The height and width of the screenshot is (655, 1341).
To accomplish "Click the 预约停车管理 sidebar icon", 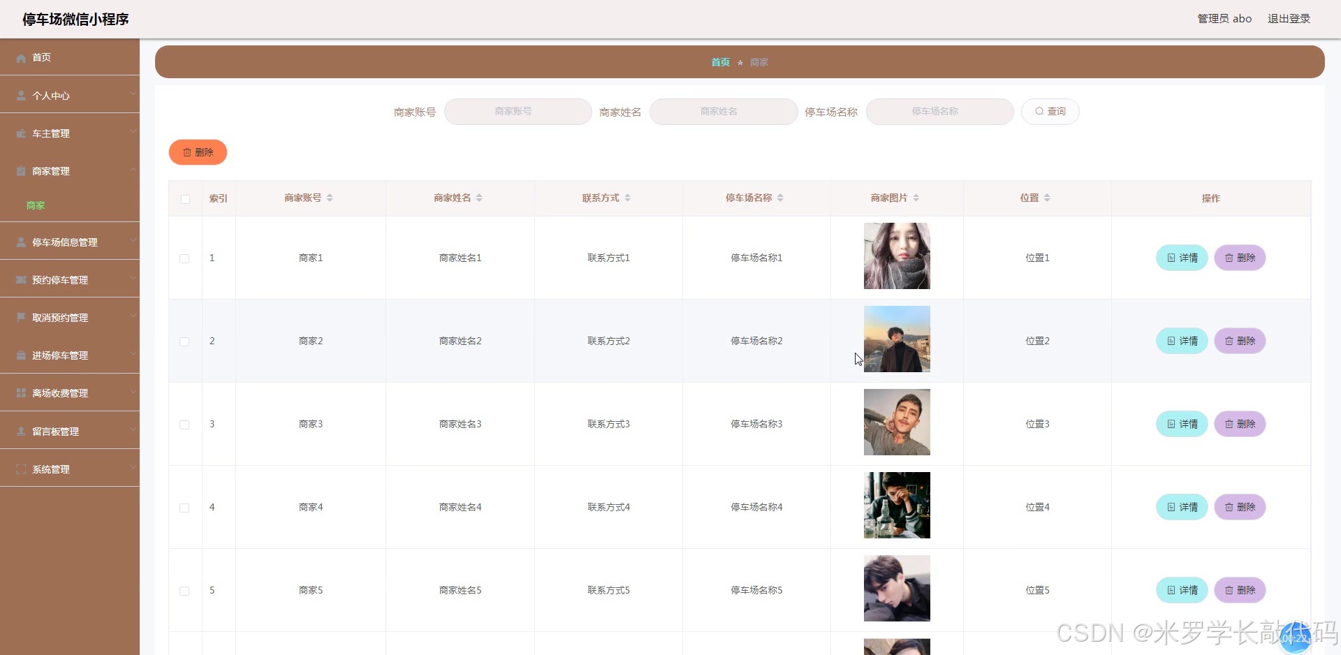I will (21, 280).
